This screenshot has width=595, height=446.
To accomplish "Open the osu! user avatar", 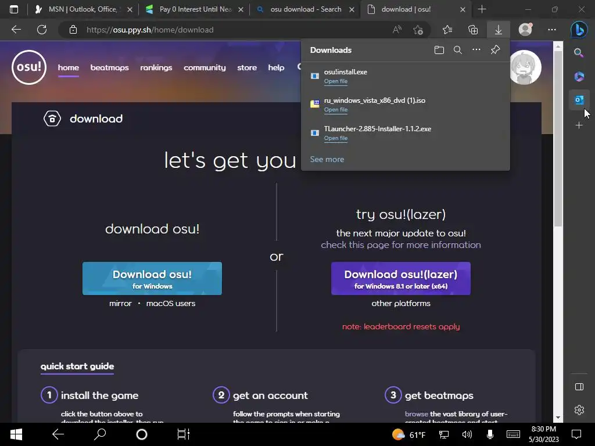I will [525, 67].
